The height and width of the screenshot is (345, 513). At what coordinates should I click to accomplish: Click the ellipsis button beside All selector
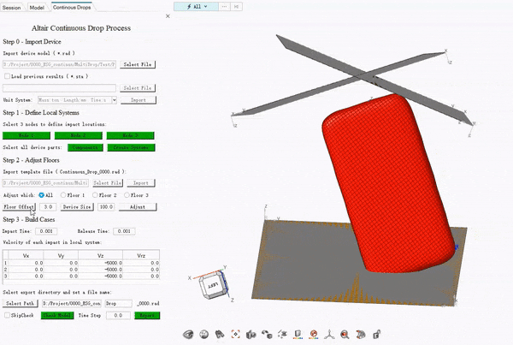point(224,7)
